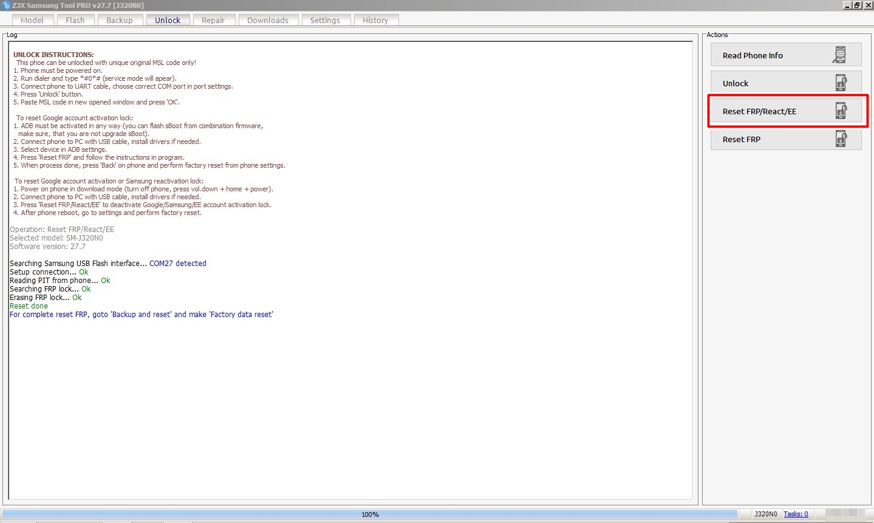Open the Model tab

32,20
